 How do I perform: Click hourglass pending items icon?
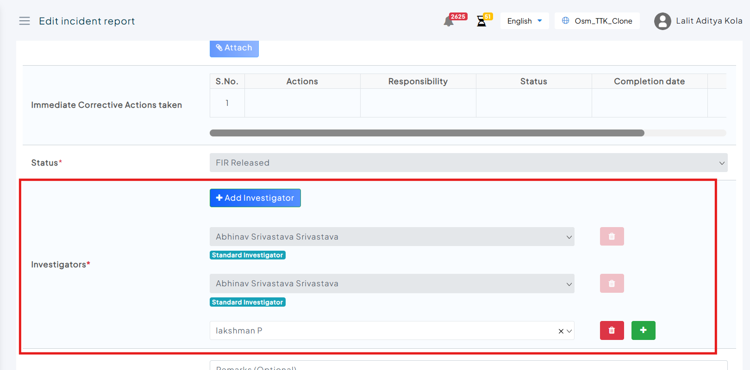pyautogui.click(x=481, y=21)
